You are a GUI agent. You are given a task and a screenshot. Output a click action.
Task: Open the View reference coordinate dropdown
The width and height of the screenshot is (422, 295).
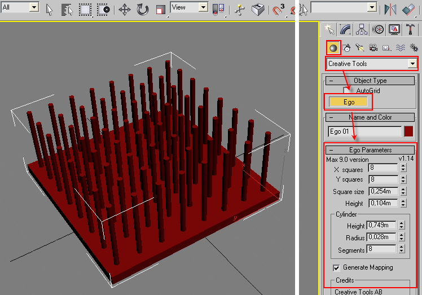(190, 7)
